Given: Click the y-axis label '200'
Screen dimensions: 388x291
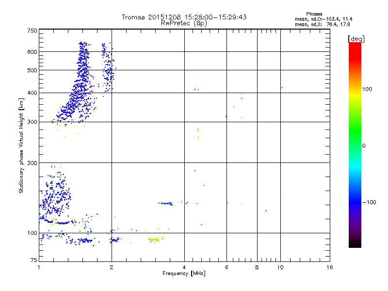Looking at the screenshot, I should point(32,163).
